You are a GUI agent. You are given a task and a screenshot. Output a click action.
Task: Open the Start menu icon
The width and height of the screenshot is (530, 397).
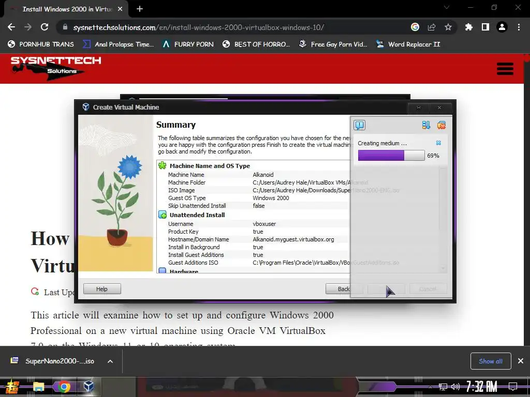[12, 387]
